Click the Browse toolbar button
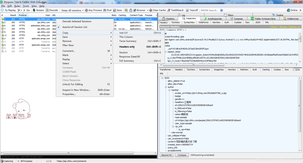This screenshot has width=303, height=163. tap(139, 10)
